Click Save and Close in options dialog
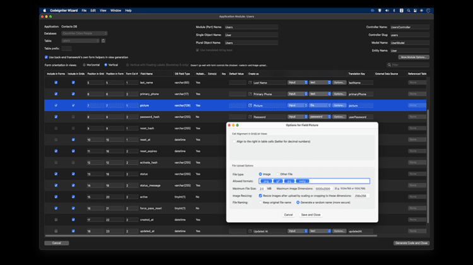473x265 pixels. point(311,215)
